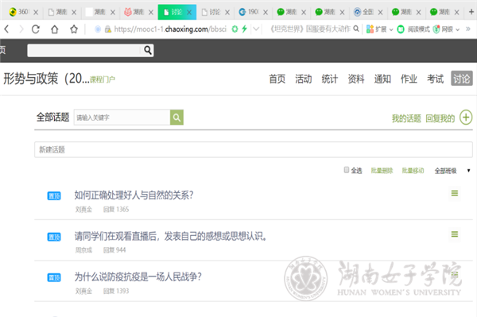Open menu icon for 观看直播 topic
This screenshot has width=477, height=317.
(455, 234)
